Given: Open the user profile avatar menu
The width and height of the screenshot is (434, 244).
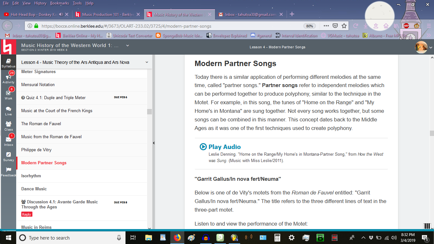Looking at the screenshot, I should point(421,47).
